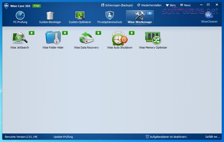Click the Aufgabenplaner ist deaktiviert status
224x142 pixels.
point(168,137)
